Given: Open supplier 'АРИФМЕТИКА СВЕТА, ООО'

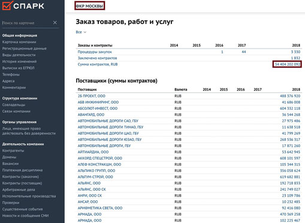Looking at the screenshot, I should pyautogui.click(x=100, y=208).
